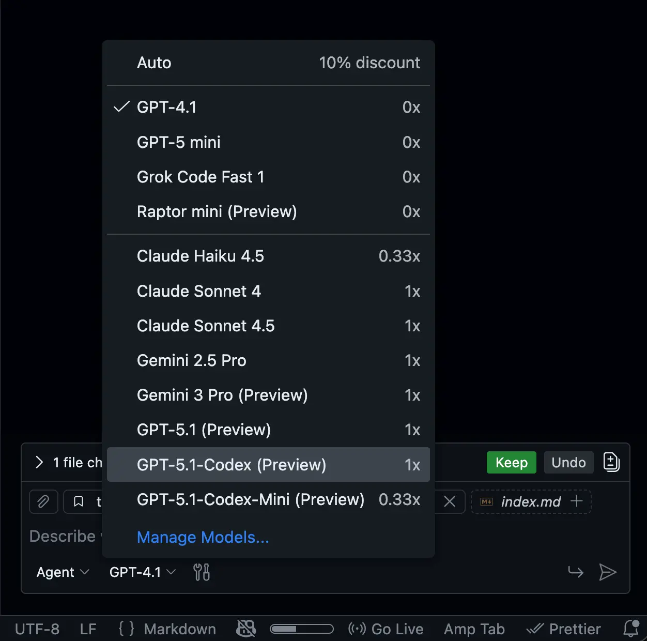Click the usage progress bar in status bar
Image resolution: width=647 pixels, height=641 pixels.
click(x=302, y=628)
